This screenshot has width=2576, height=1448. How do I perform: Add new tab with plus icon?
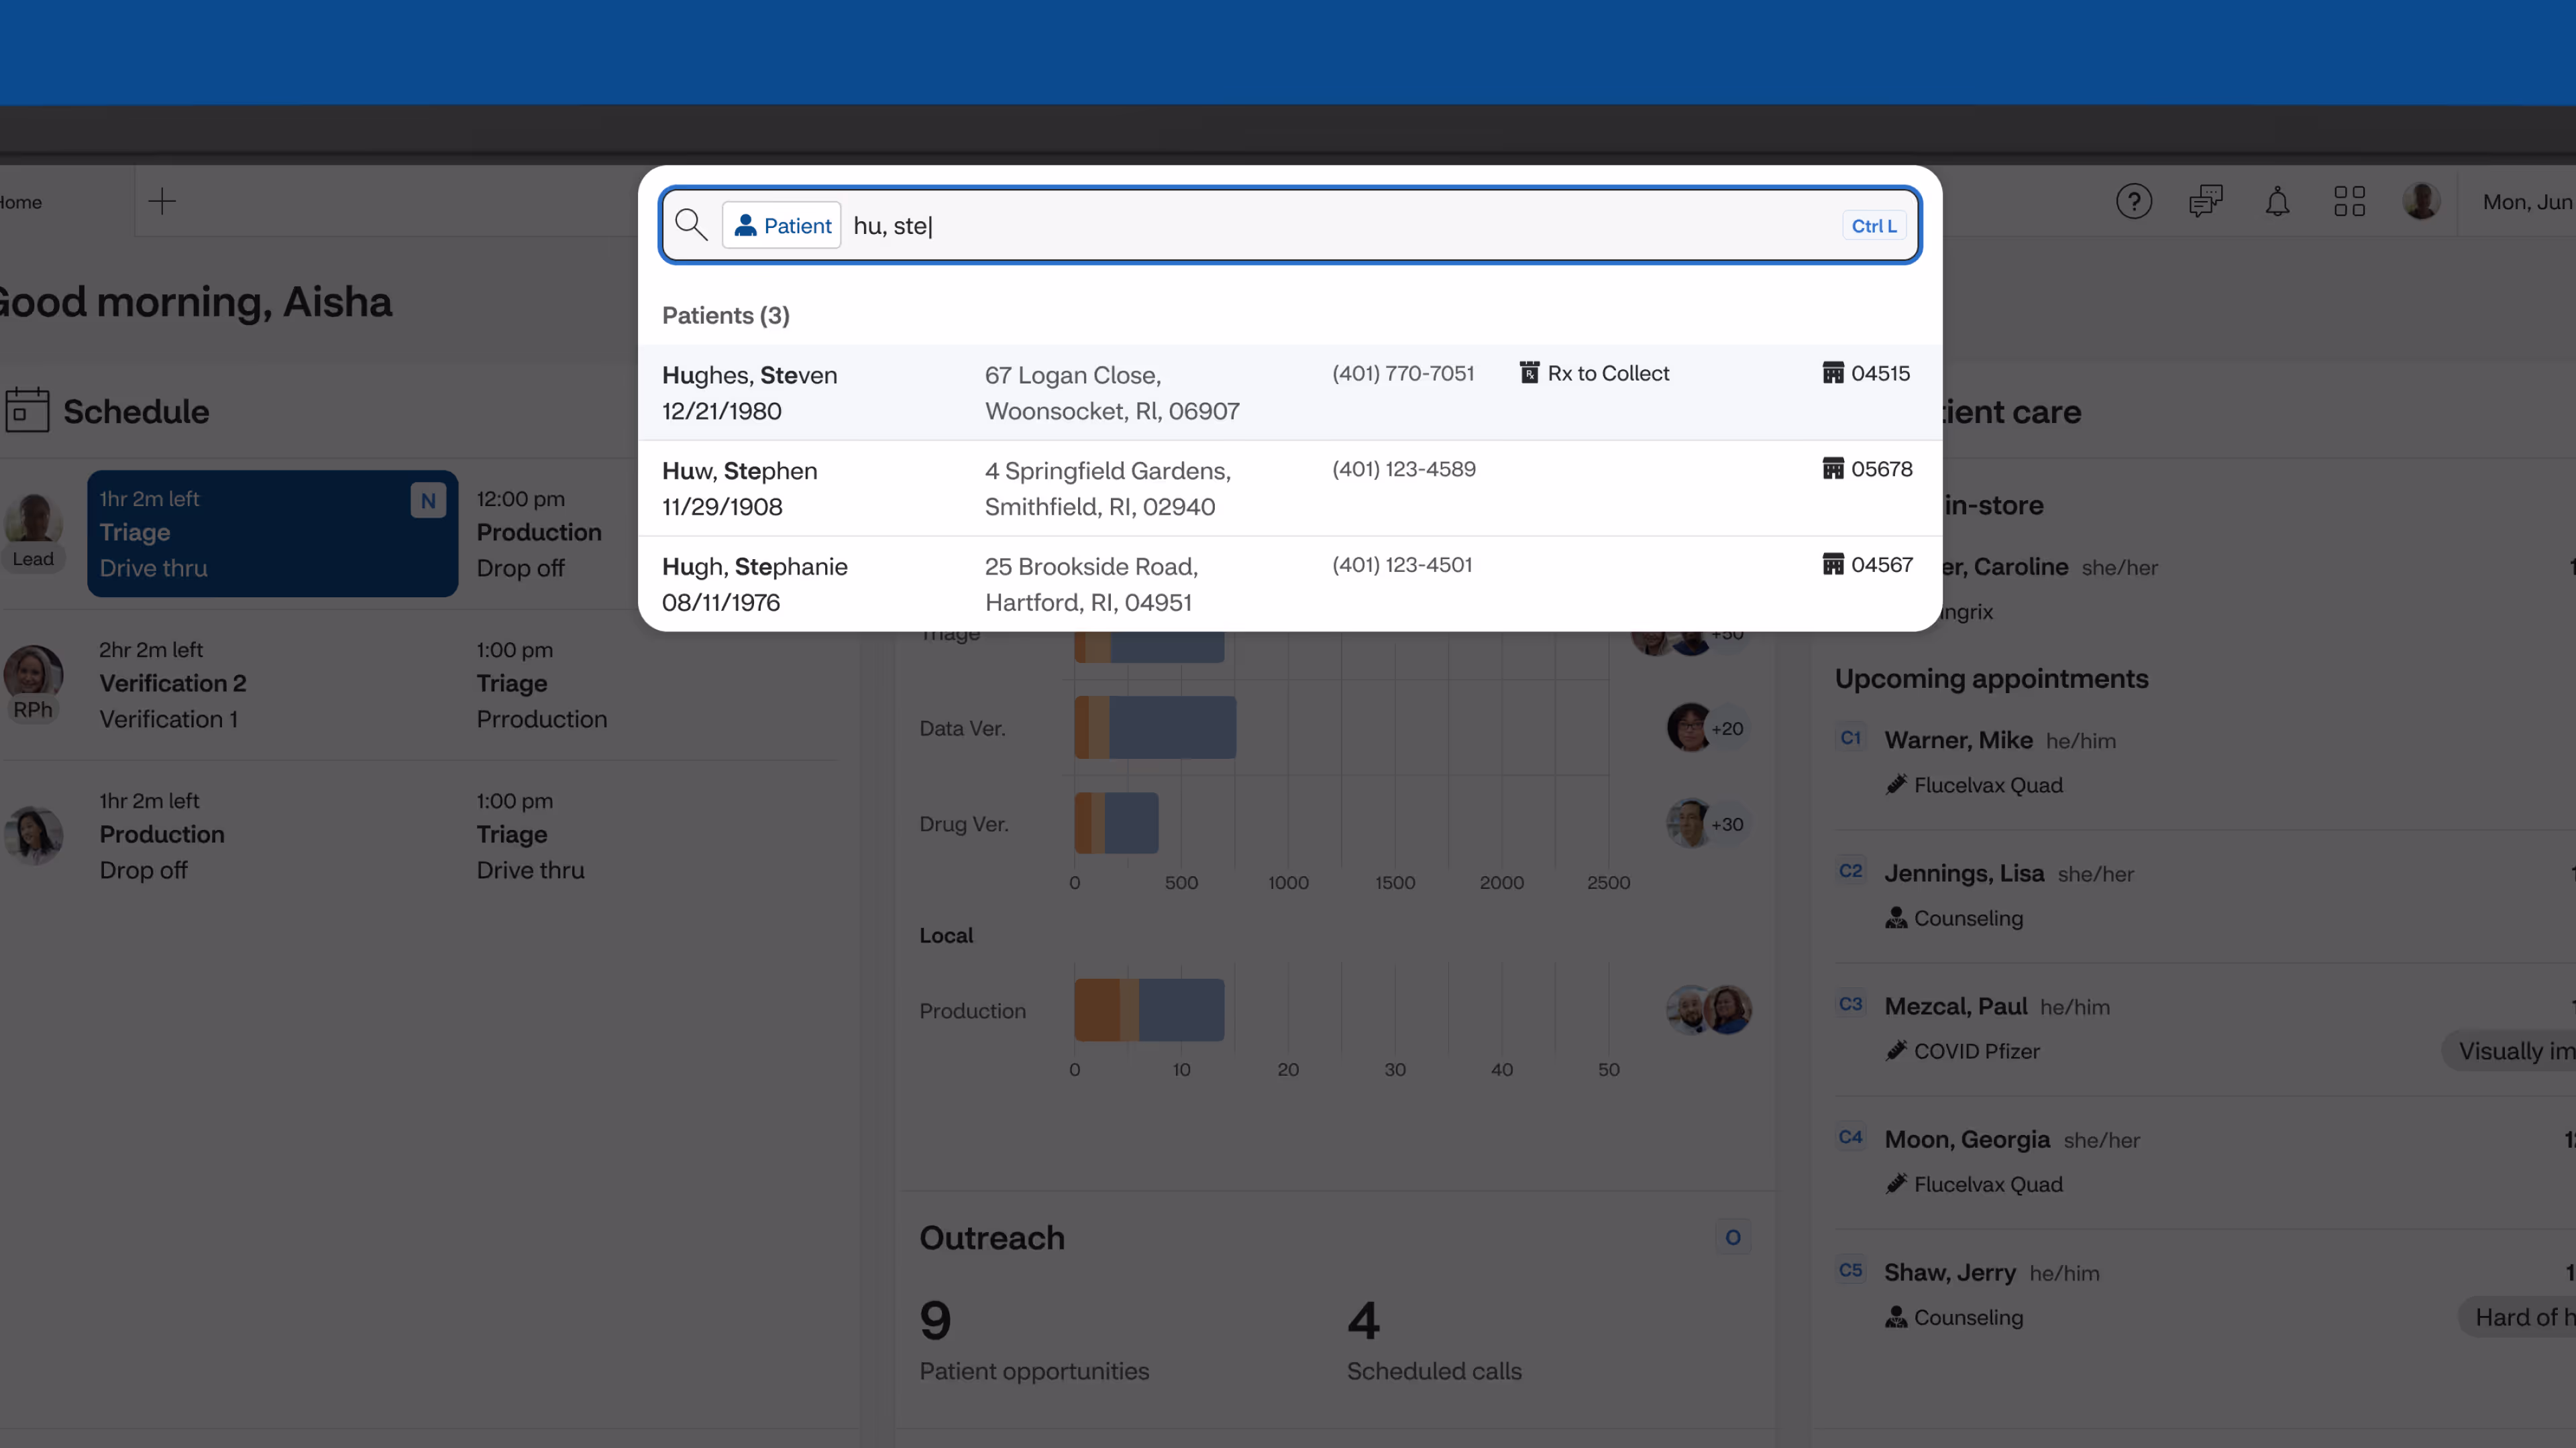pos(162,202)
